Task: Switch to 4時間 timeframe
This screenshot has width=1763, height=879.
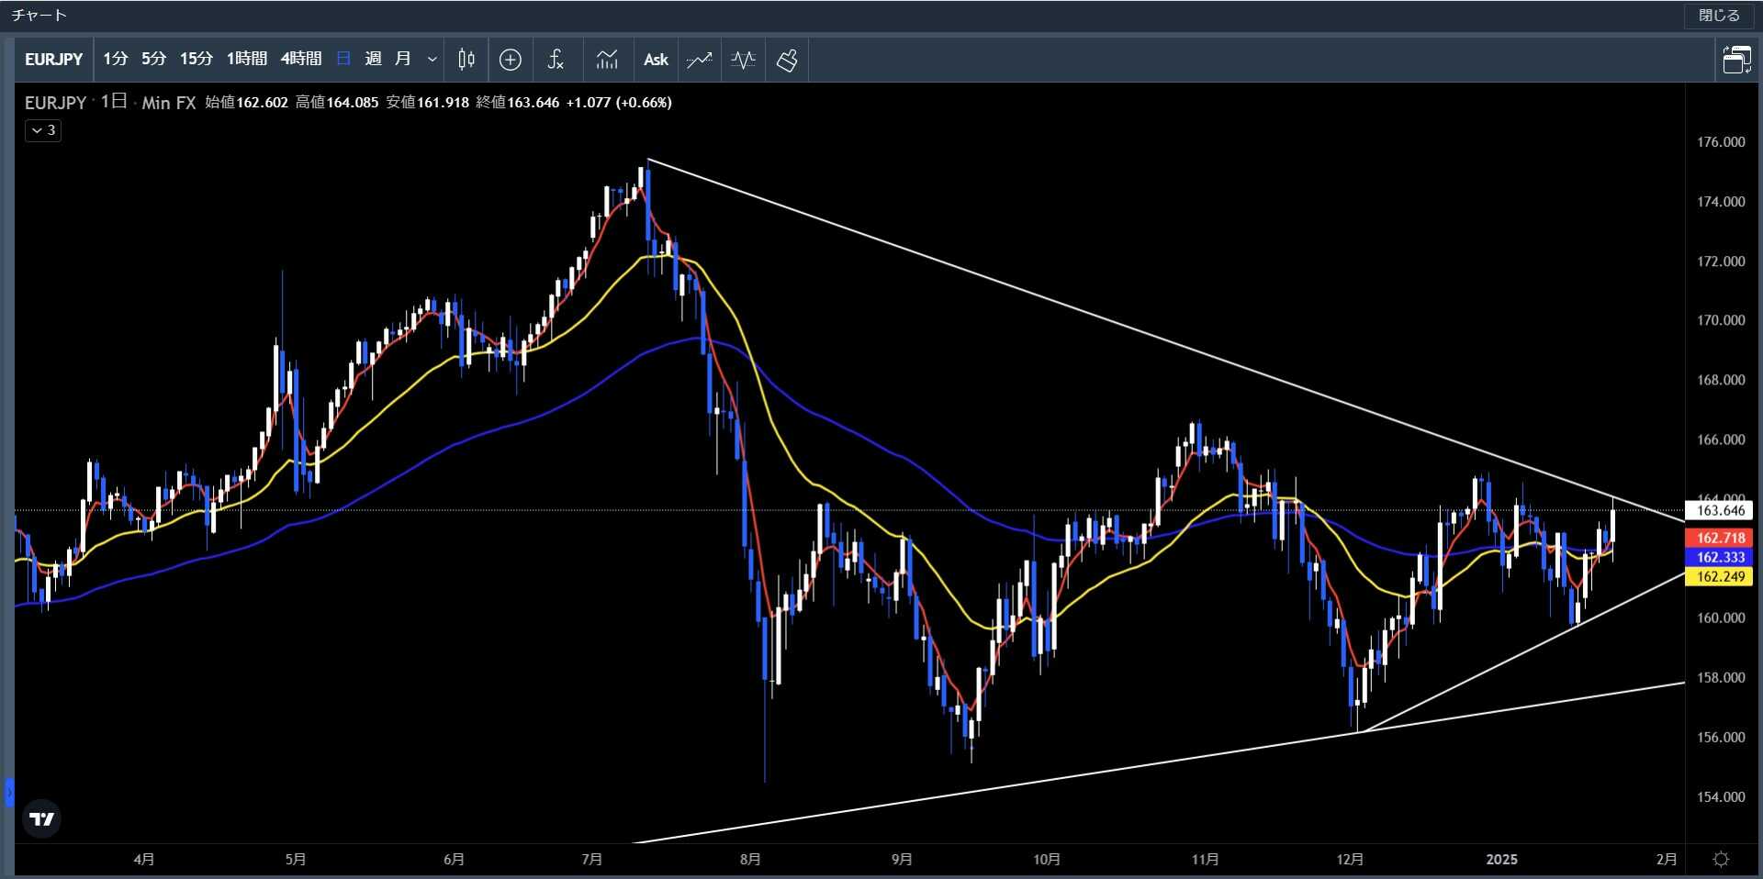Action: tap(301, 59)
